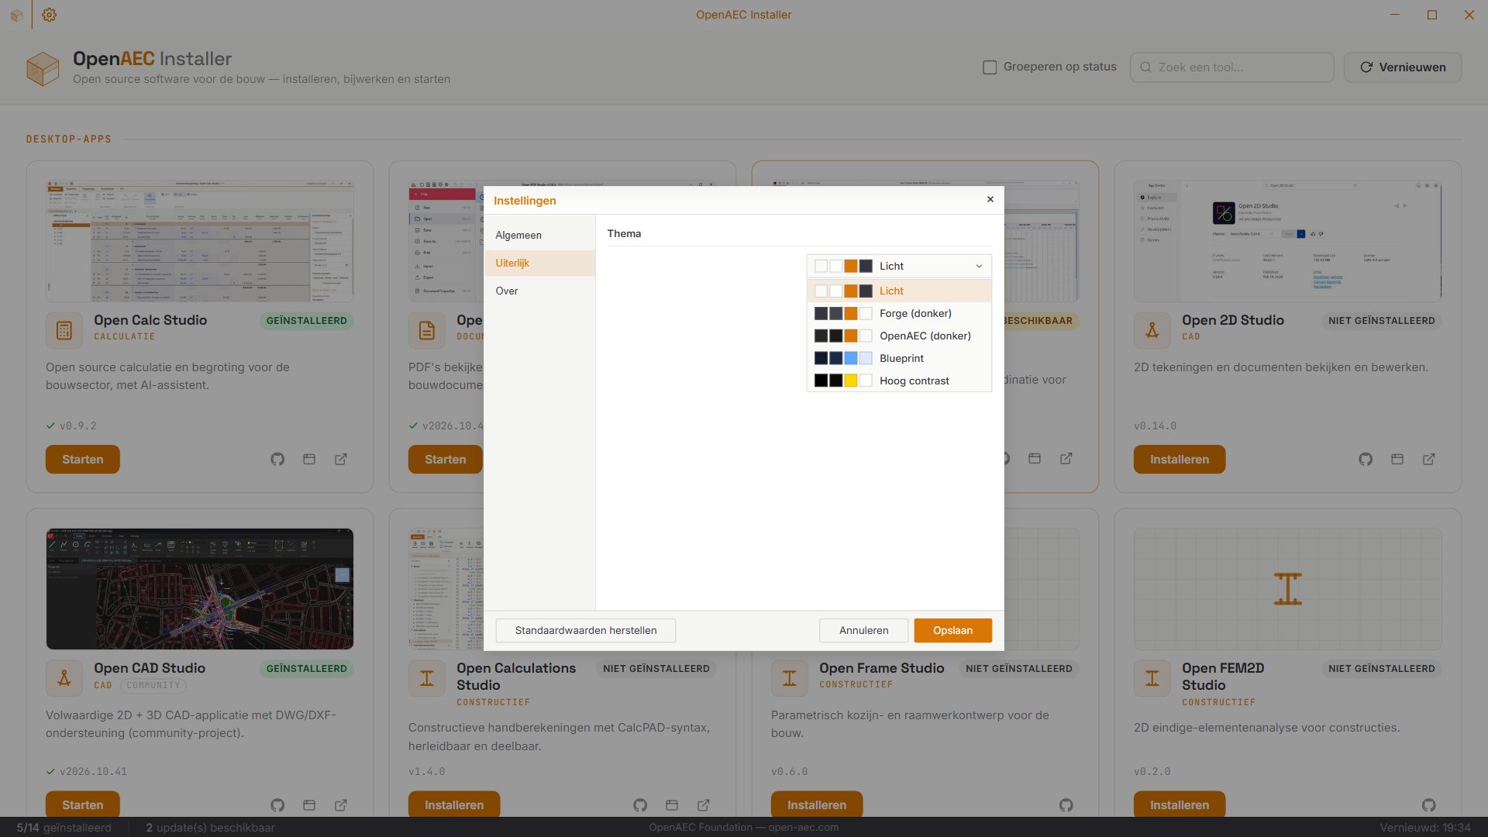Click Standaardwaarden herstellen button
The image size is (1488, 837).
[586, 630]
